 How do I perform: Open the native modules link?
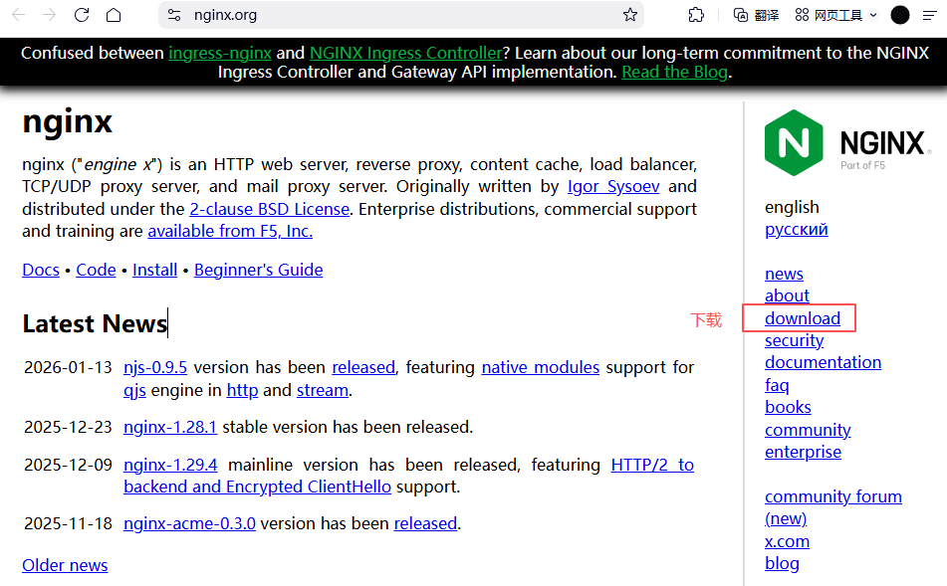click(541, 367)
